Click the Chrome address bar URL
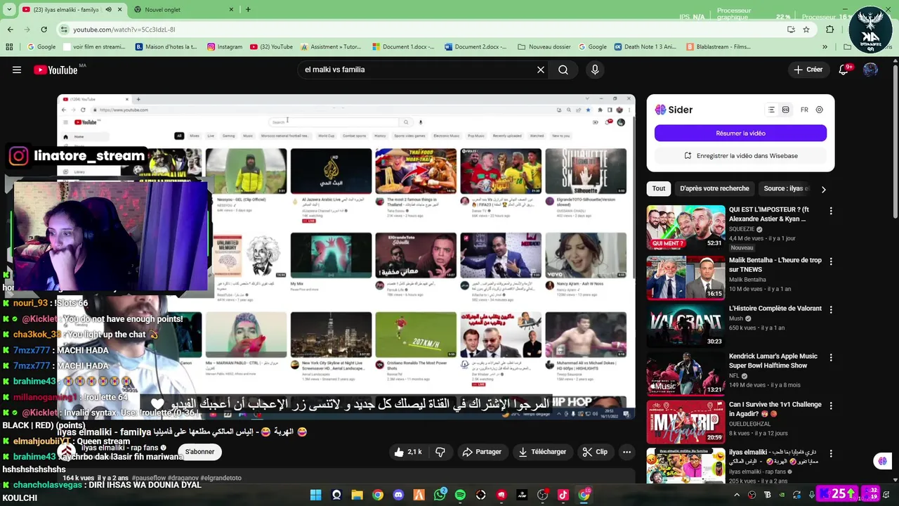The image size is (899, 506). [x=124, y=30]
